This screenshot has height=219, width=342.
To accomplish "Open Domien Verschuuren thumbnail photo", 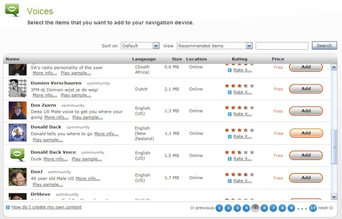I will 17,88.
